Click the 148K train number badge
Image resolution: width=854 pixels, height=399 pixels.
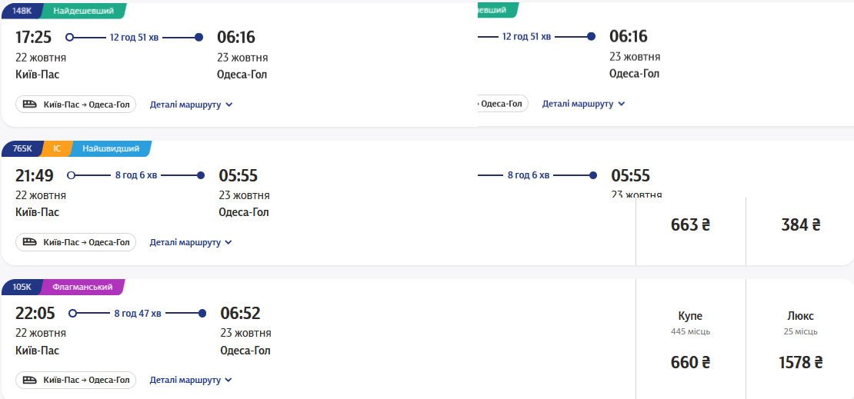point(22,11)
